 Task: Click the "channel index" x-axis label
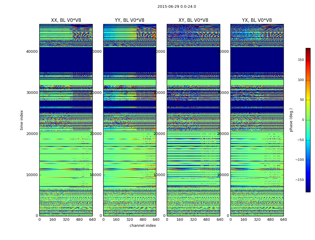[142, 226]
